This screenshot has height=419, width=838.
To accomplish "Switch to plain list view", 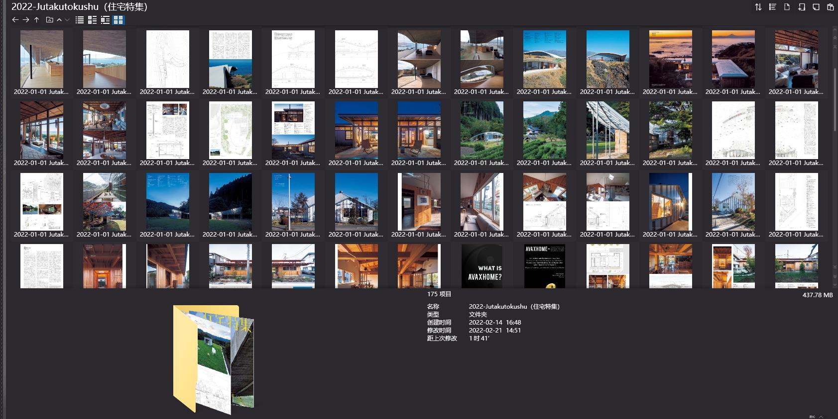I will coord(80,20).
